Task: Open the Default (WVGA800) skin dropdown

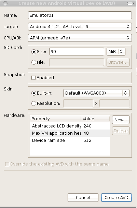Action: (96, 93)
